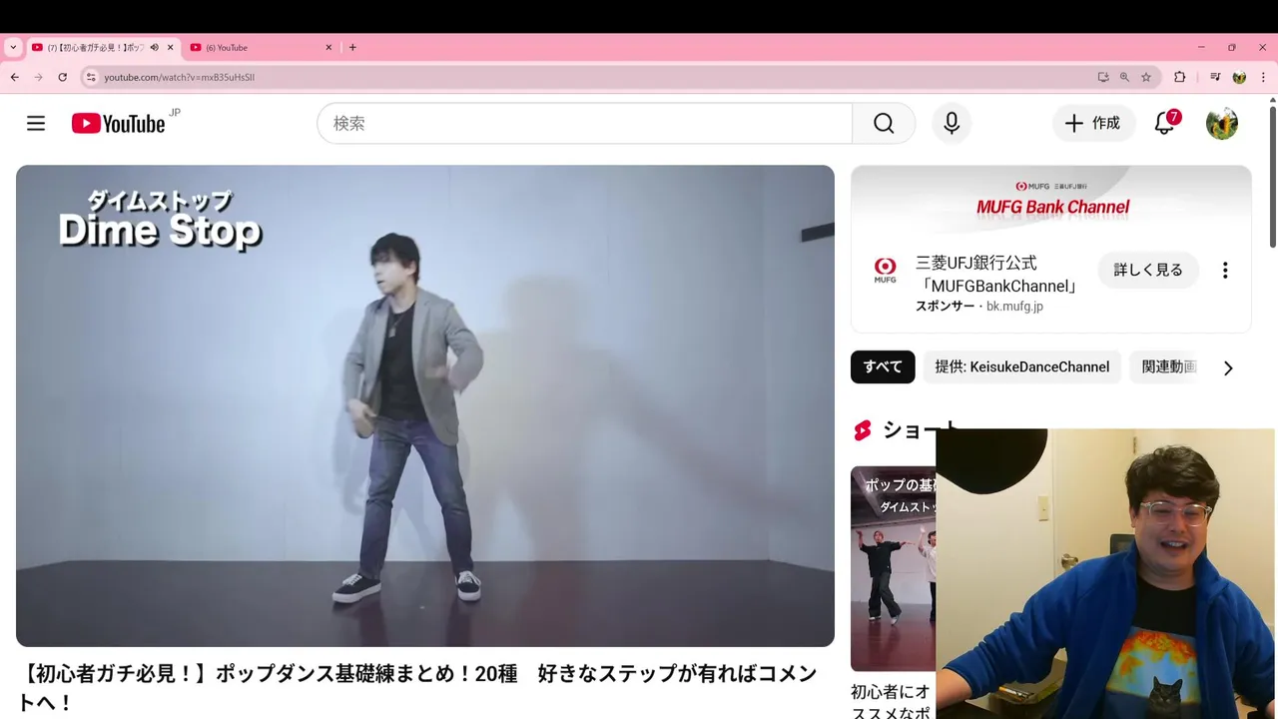Click the Dime Stop video player

coord(425,405)
